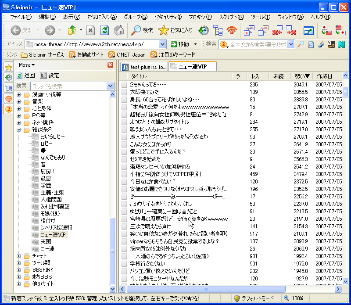Click the orange 2ch sidebar panel icon
Image resolution: width=351 pixels, height=305 pixels.
[8, 109]
